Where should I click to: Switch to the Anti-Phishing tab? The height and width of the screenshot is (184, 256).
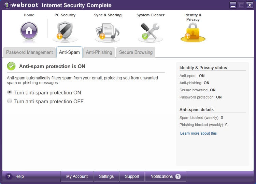pyautogui.click(x=99, y=52)
